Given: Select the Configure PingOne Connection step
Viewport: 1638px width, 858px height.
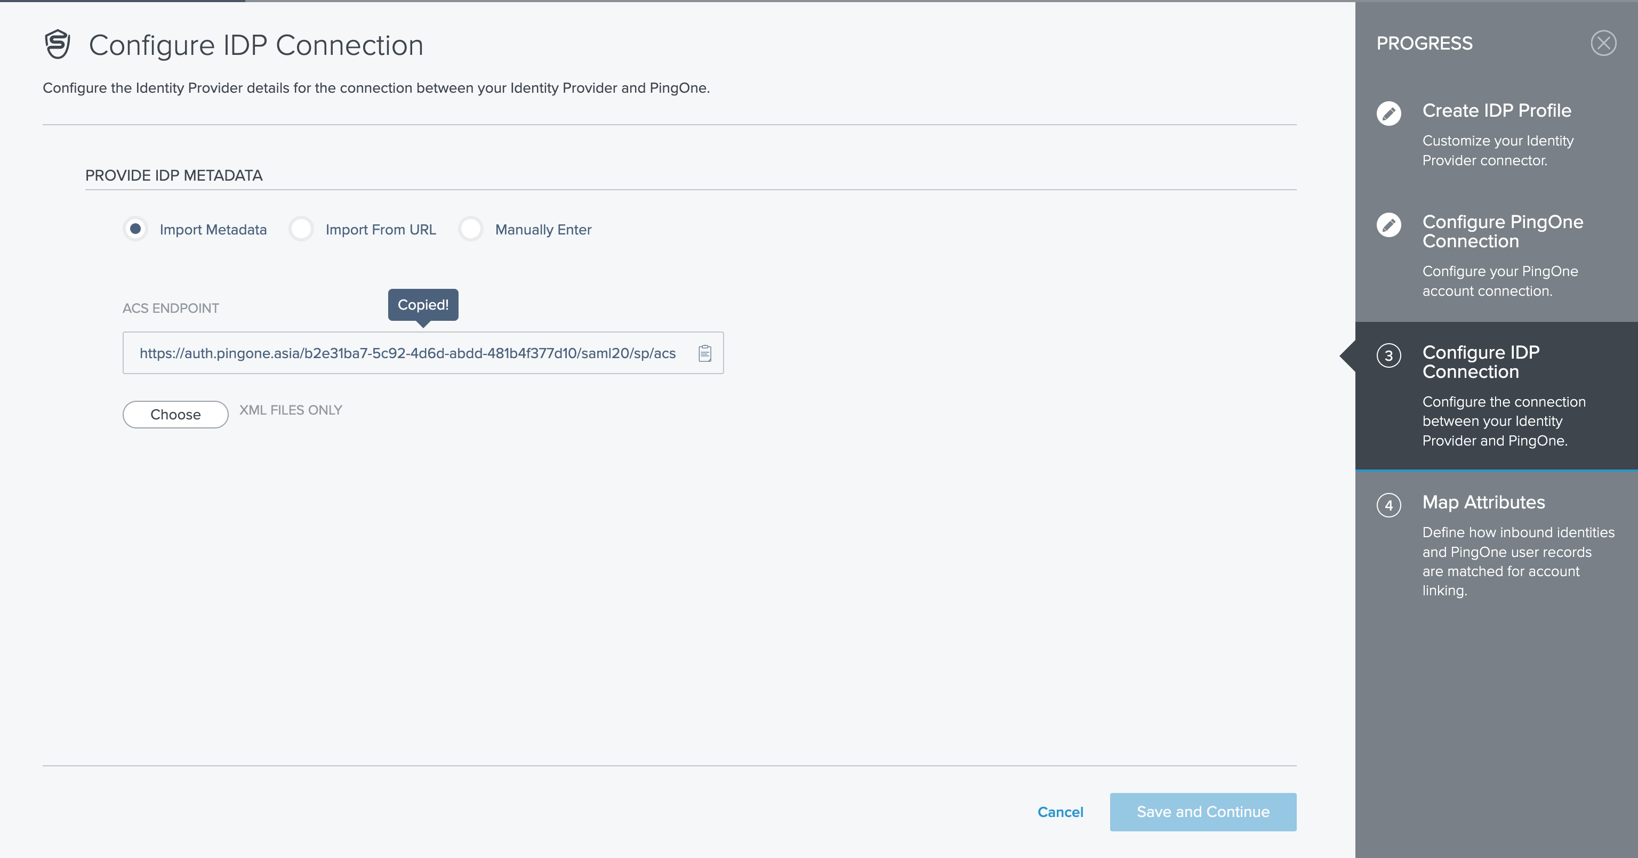Looking at the screenshot, I should 1503,231.
